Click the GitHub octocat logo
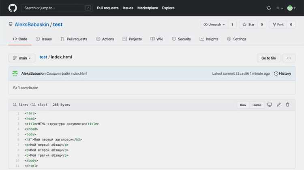Screen dimensions: 304x170 coord(13,8)
